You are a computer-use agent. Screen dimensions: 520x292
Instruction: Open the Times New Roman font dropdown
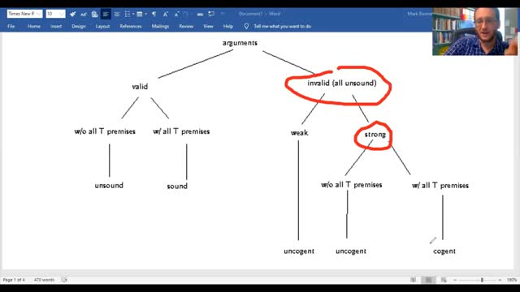click(38, 14)
